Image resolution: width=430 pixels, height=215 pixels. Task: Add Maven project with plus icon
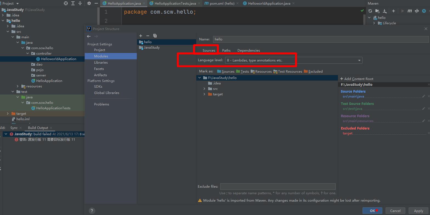pos(394,11)
